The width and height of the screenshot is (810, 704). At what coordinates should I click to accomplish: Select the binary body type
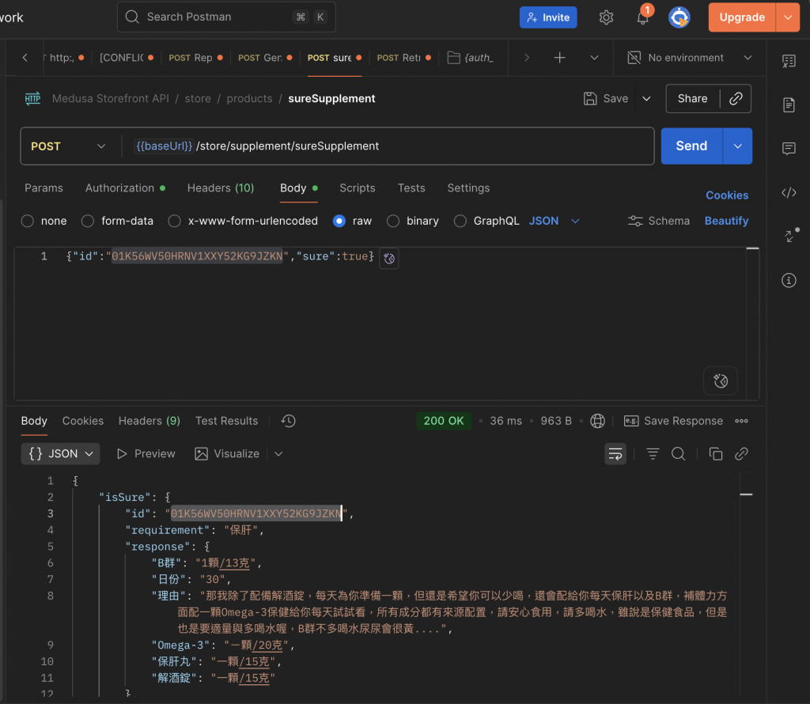[393, 221]
